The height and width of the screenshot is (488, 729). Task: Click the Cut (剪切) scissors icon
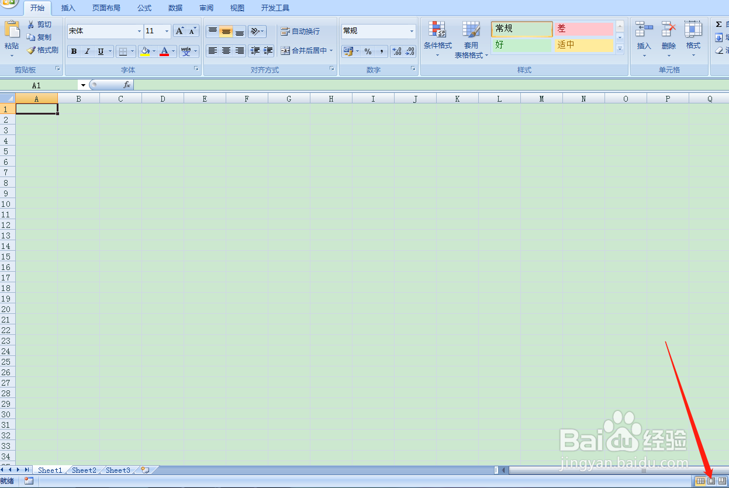pyautogui.click(x=31, y=25)
